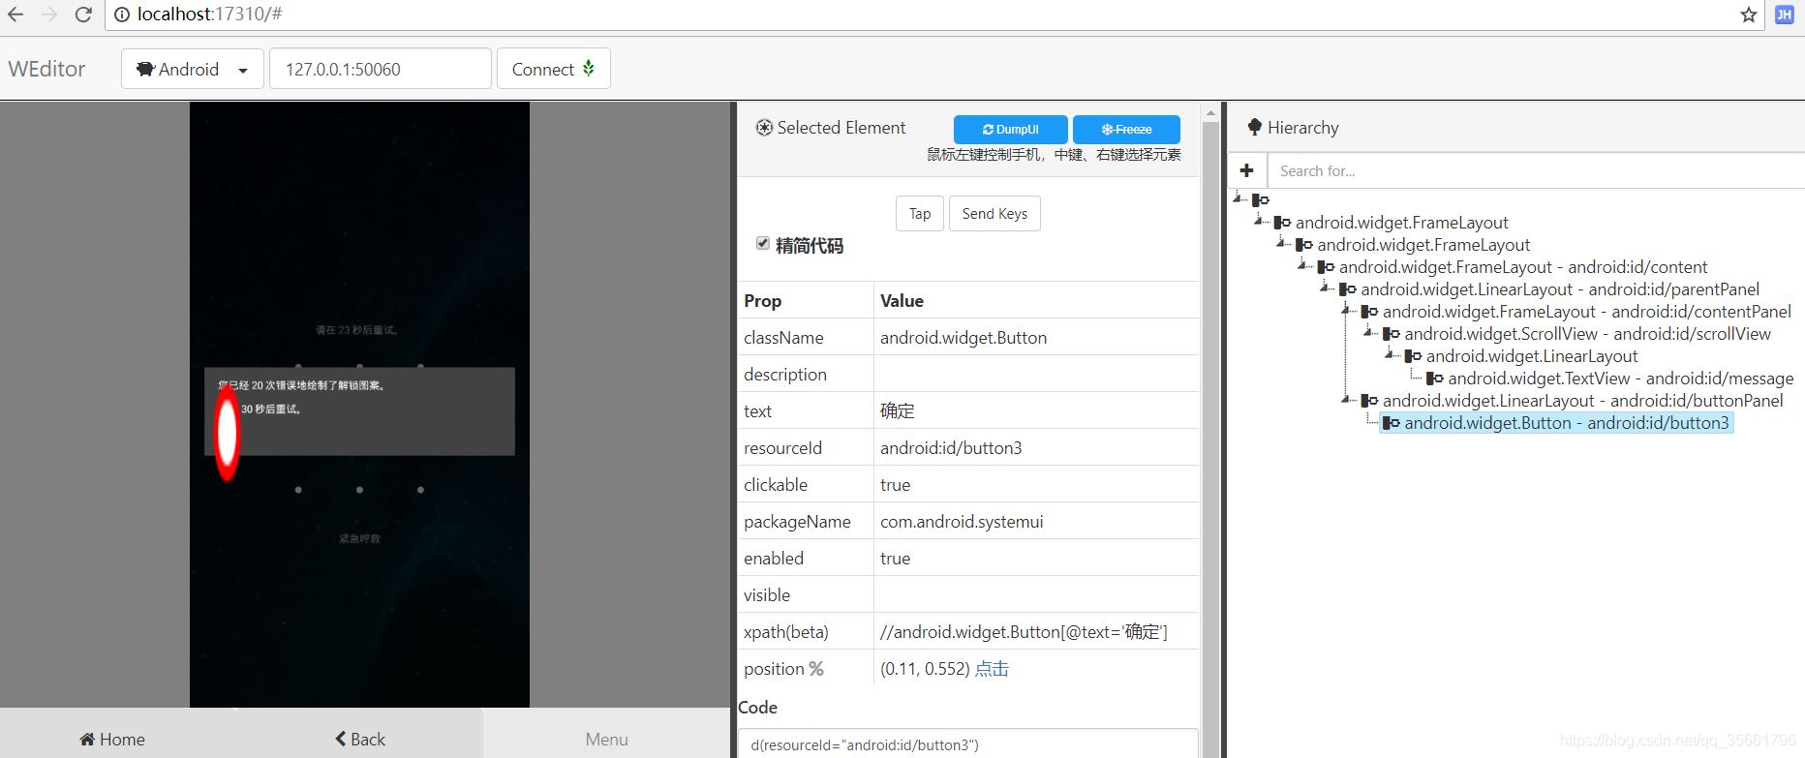The width and height of the screenshot is (1805, 758).
Task: Open the Android platform dropdown
Action: point(192,69)
